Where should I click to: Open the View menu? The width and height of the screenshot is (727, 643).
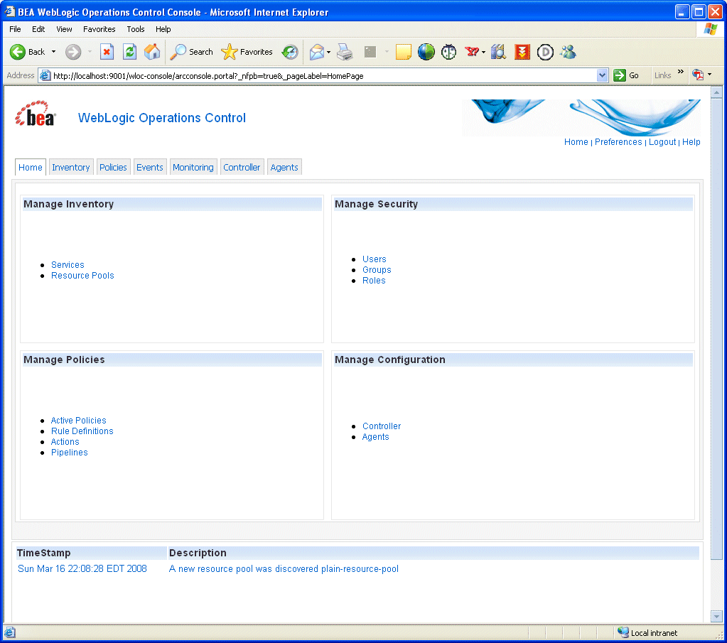pyautogui.click(x=64, y=29)
